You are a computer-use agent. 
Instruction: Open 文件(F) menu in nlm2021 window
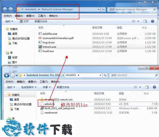click(x=10, y=82)
